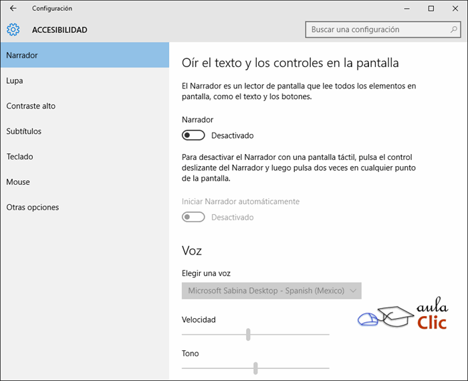Click the settings gear icon
The width and height of the screenshot is (468, 381).
pyautogui.click(x=13, y=29)
